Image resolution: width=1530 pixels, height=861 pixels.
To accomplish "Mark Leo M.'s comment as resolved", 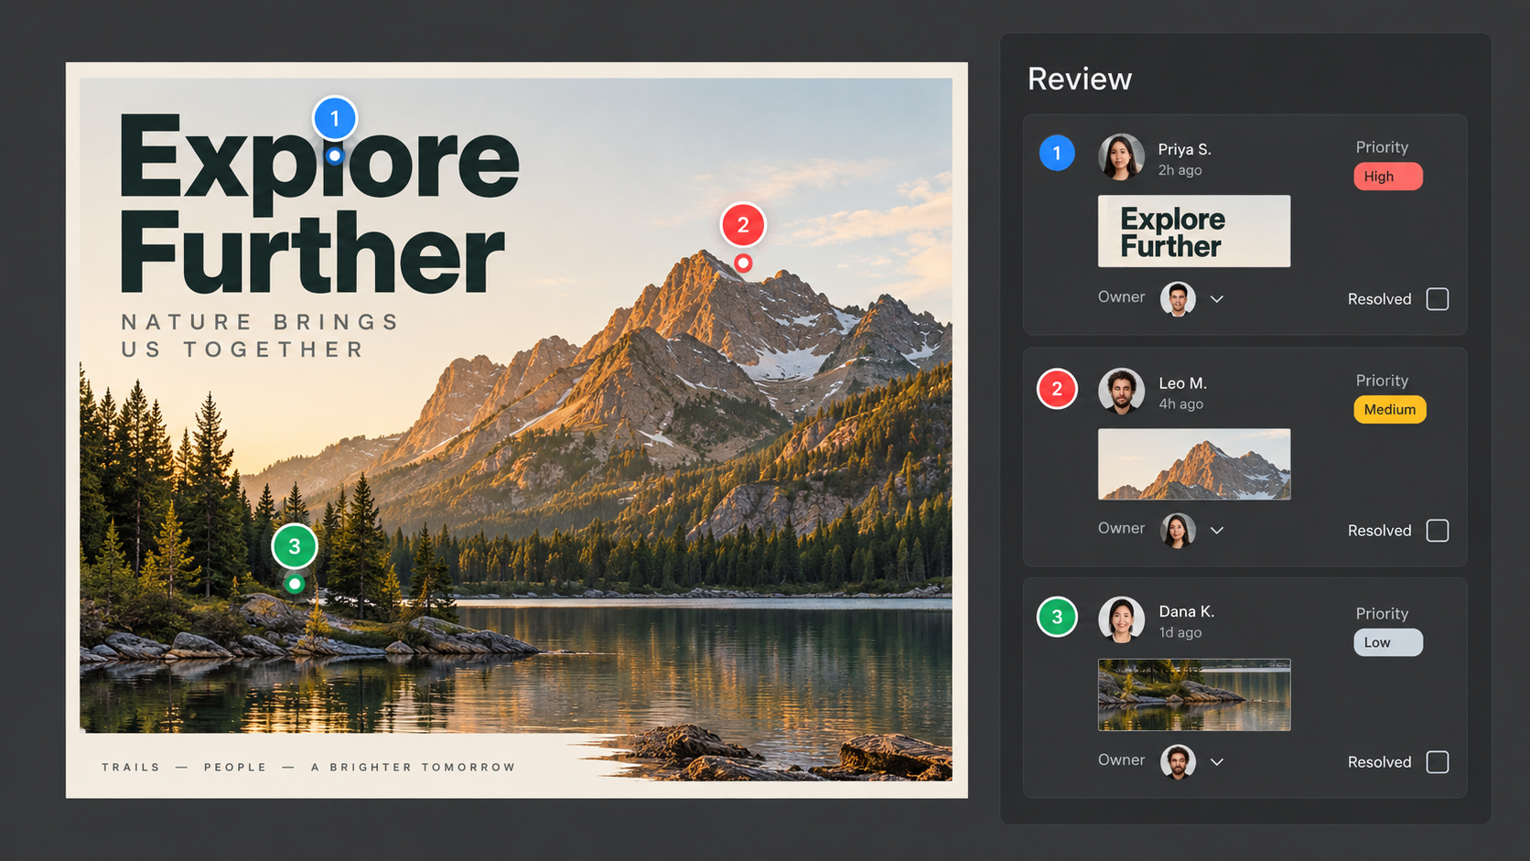I will pyautogui.click(x=1438, y=531).
